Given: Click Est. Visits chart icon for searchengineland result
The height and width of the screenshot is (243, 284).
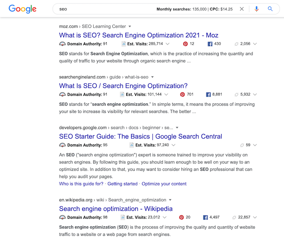Looking at the screenshot, I should coord(122,95).
